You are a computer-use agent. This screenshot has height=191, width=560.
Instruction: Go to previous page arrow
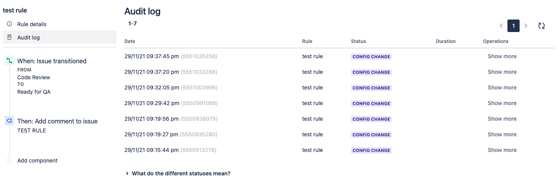click(x=501, y=26)
